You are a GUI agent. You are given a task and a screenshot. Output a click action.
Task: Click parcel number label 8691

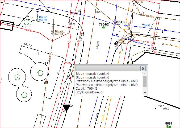[169, 123]
